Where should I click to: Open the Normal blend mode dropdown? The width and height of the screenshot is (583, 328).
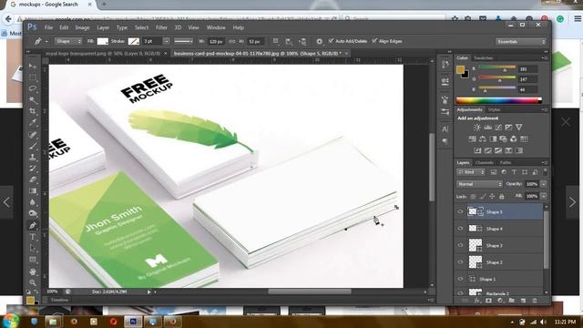[x=479, y=184]
